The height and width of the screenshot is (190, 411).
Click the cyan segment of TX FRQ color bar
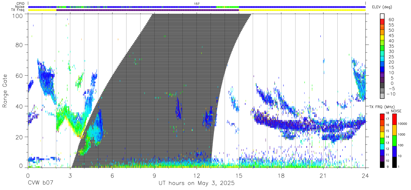click(x=382, y=147)
